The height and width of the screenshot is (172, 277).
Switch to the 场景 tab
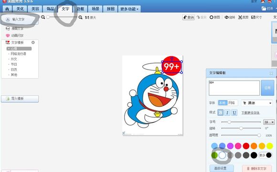point(96,9)
